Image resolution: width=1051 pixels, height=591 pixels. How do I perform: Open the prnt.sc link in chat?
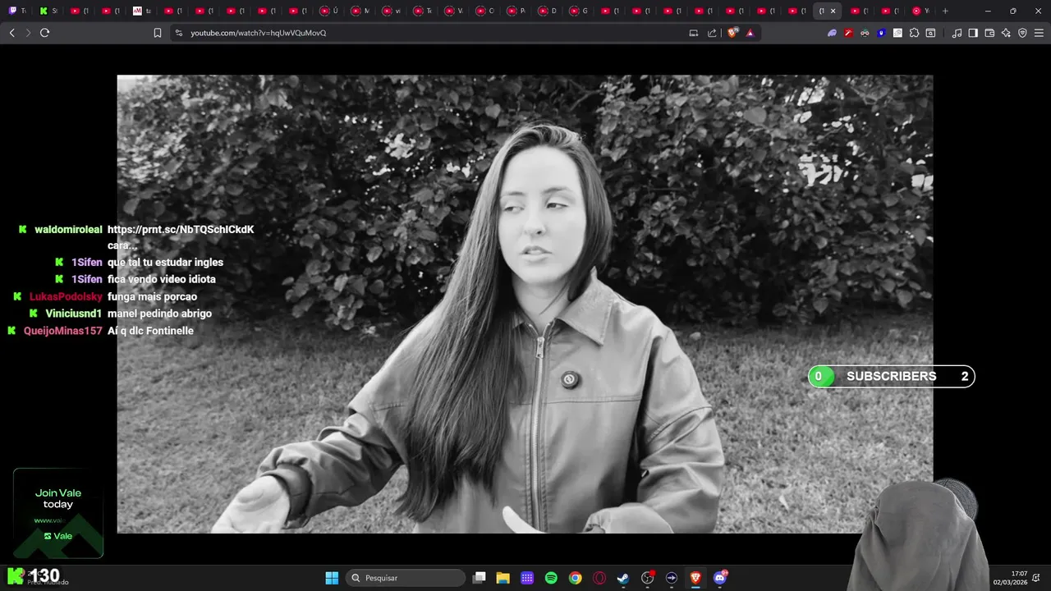coord(181,230)
